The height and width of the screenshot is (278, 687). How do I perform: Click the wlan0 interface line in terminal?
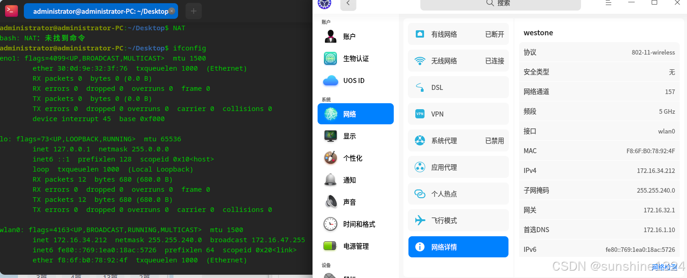122,230
